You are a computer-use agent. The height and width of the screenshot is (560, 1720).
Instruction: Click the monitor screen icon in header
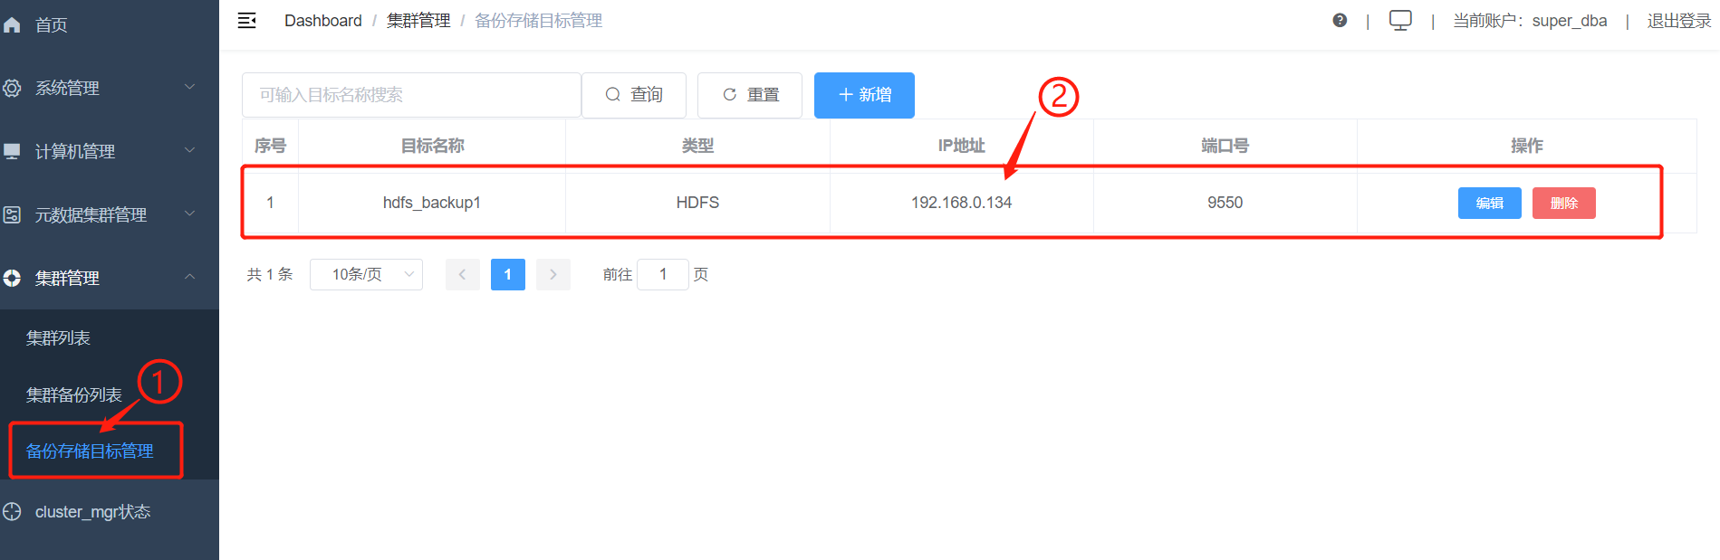1400,21
